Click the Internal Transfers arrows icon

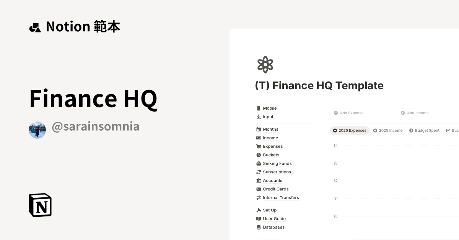259,198
